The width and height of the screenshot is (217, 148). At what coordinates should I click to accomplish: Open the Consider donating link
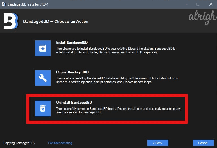[60, 143]
